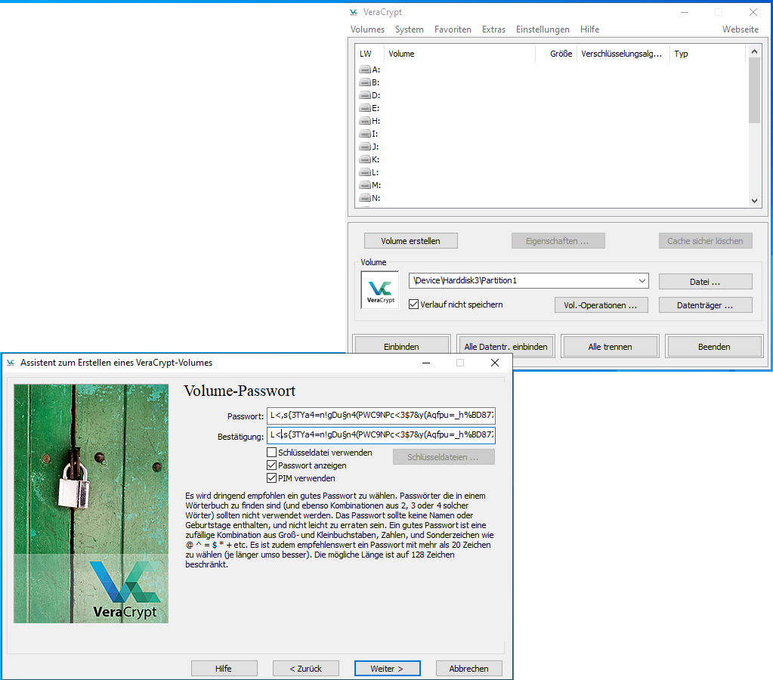Open the Extras menu
773x680 pixels.
493,29
